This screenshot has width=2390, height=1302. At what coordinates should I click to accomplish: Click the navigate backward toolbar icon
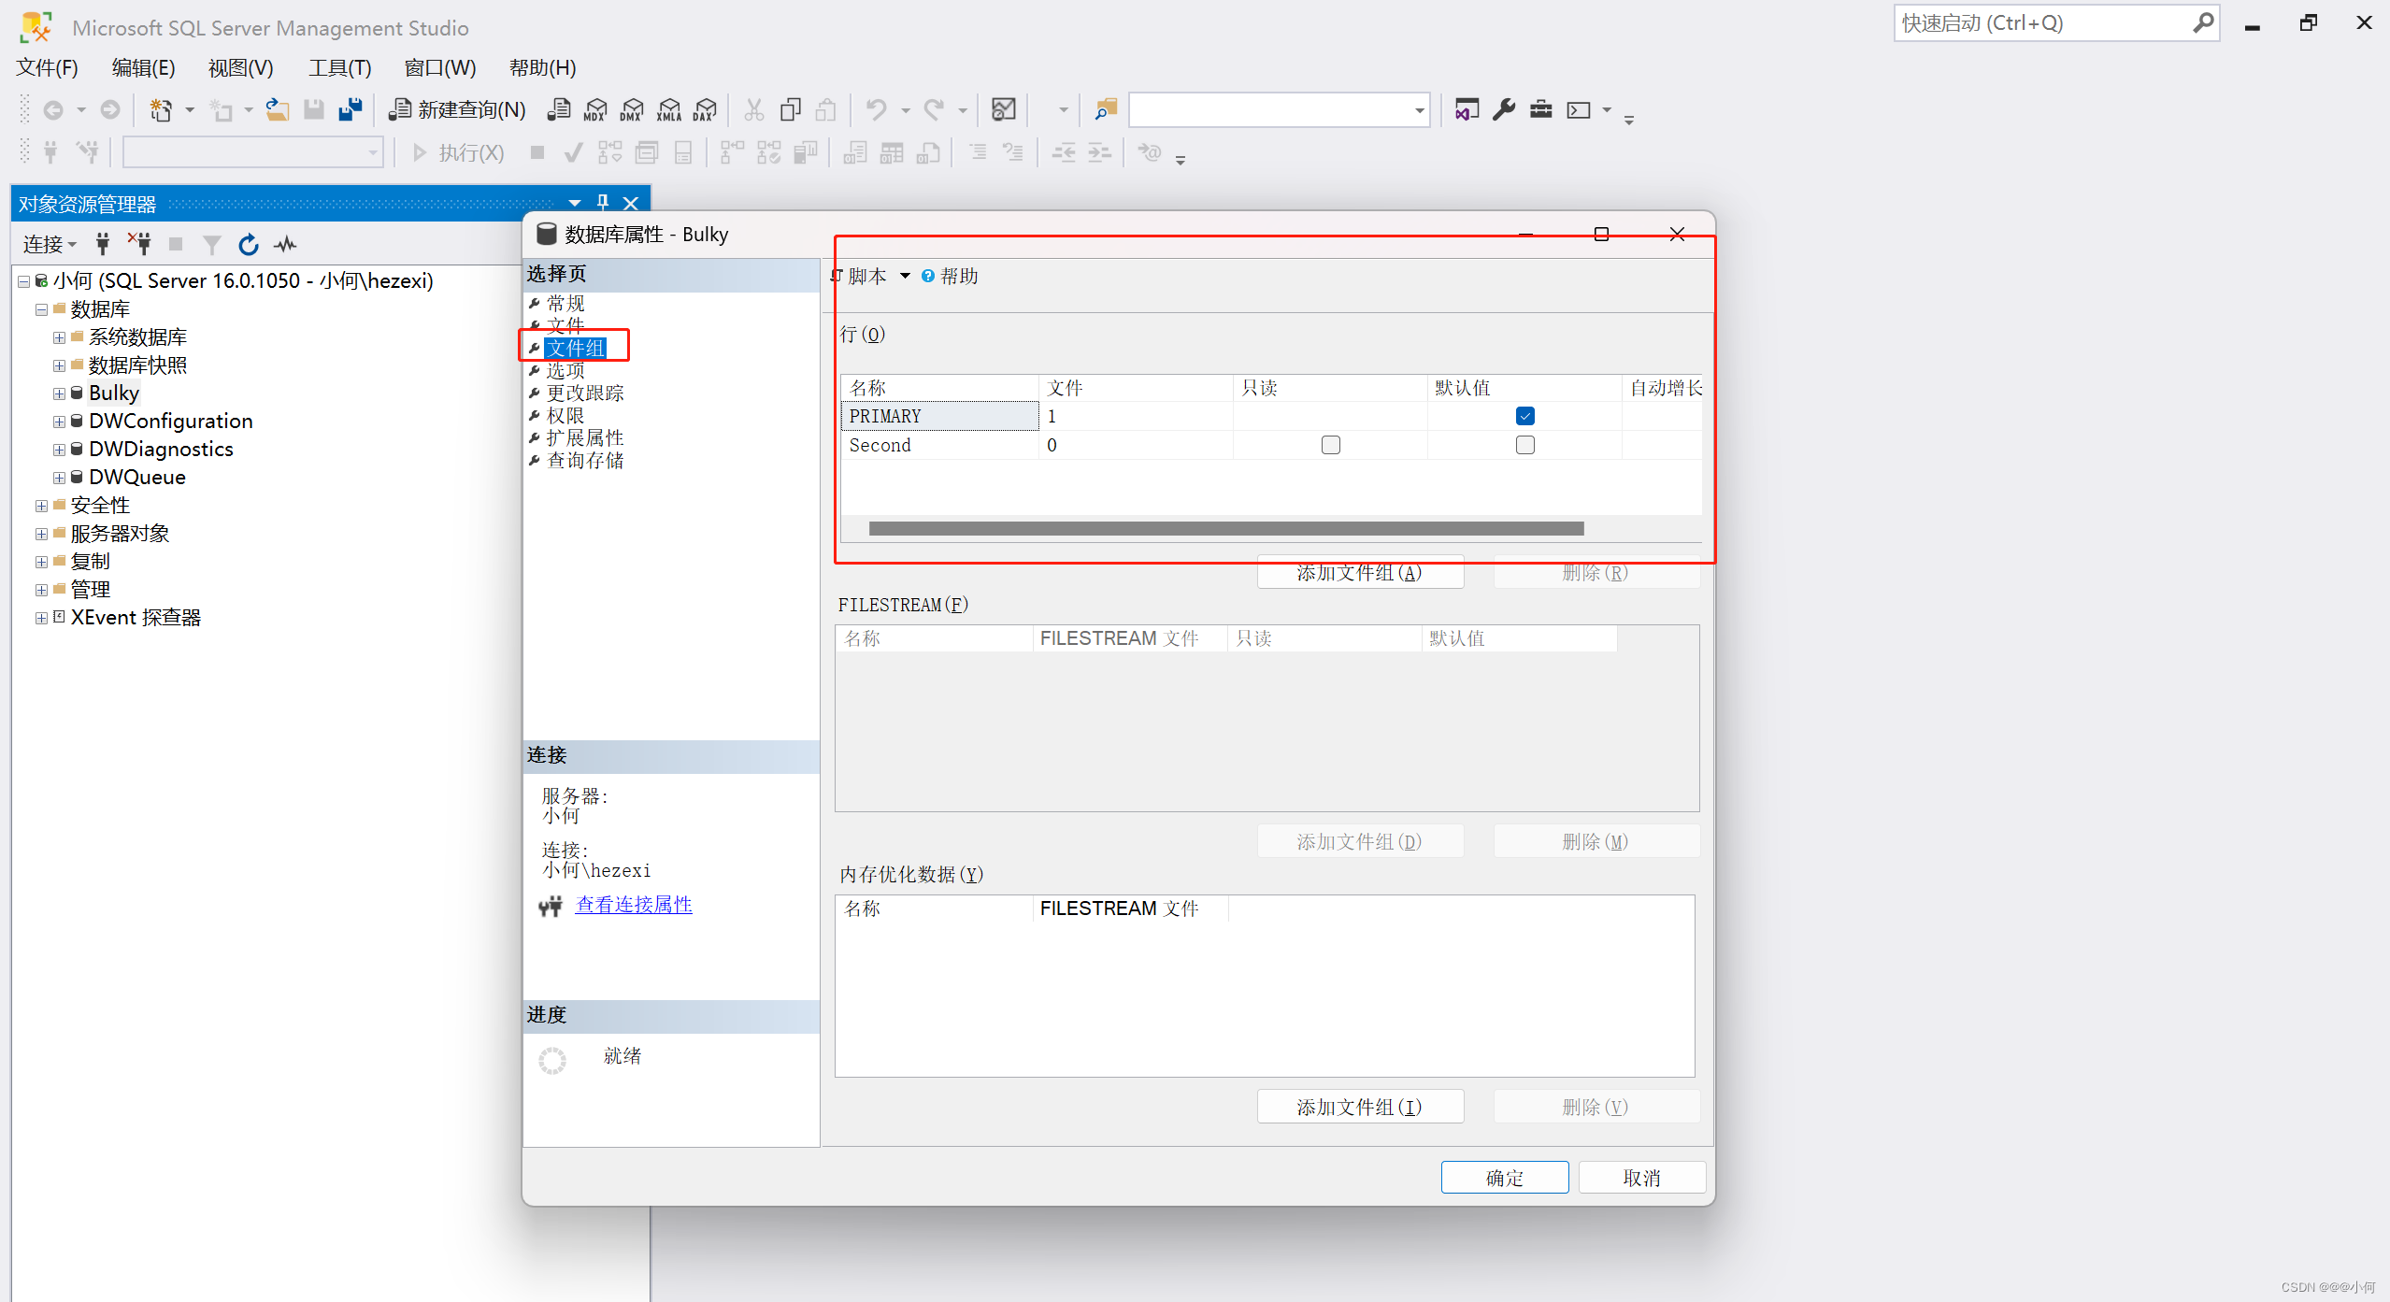53,109
